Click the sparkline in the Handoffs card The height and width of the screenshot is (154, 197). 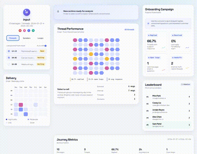[x=187, y=68]
